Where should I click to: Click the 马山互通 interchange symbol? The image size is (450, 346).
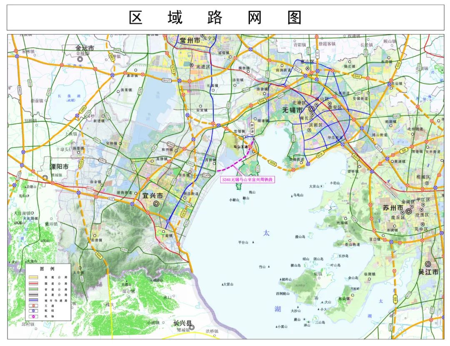click(x=250, y=146)
